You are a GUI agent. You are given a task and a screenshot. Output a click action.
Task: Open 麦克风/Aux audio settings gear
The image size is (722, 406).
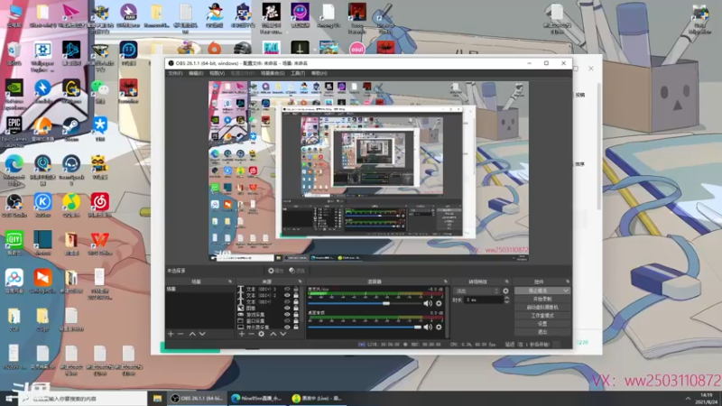click(x=439, y=303)
